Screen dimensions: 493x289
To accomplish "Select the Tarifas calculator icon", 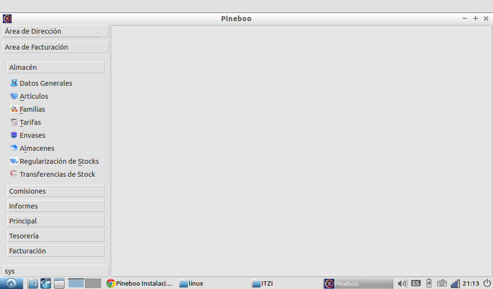I will click(x=13, y=122).
